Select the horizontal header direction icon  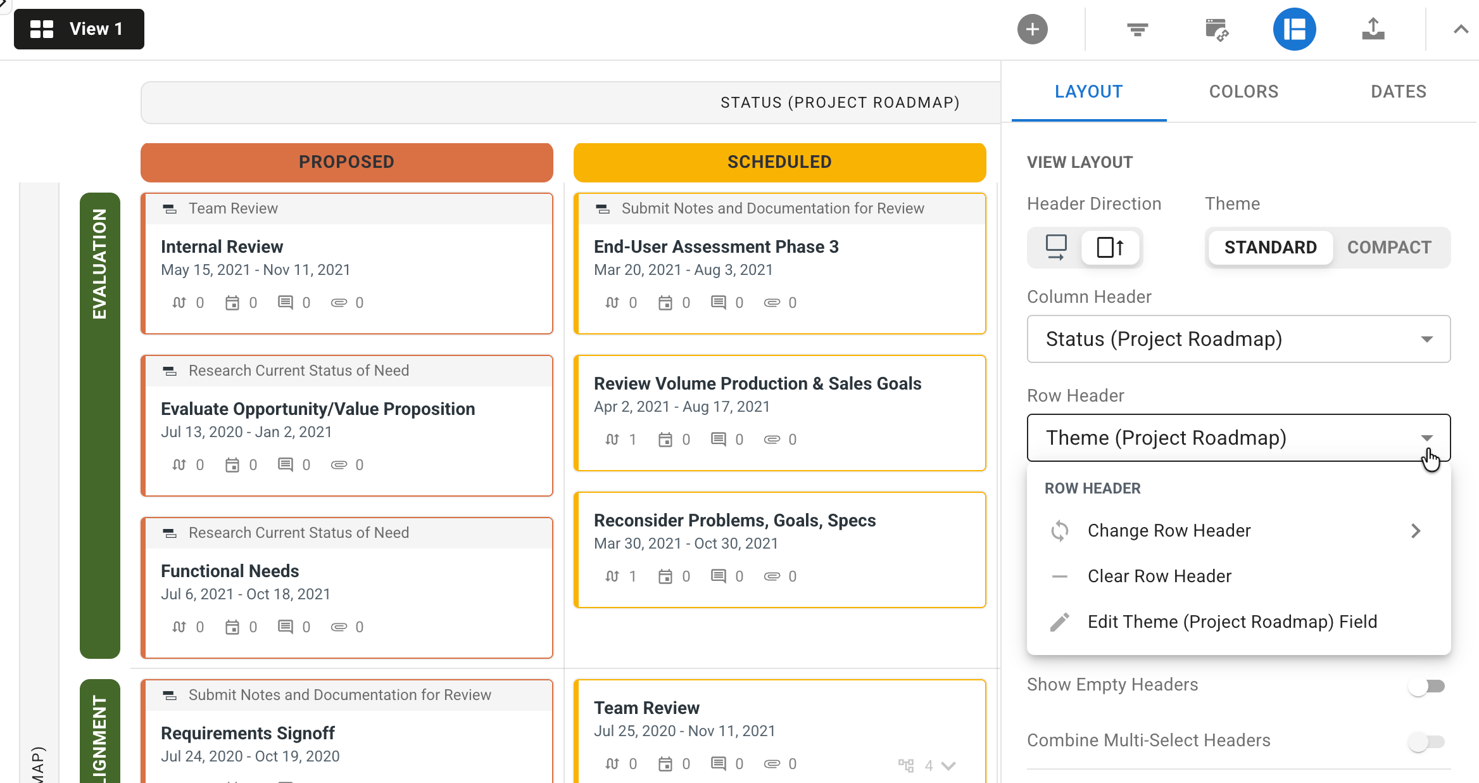click(1056, 248)
